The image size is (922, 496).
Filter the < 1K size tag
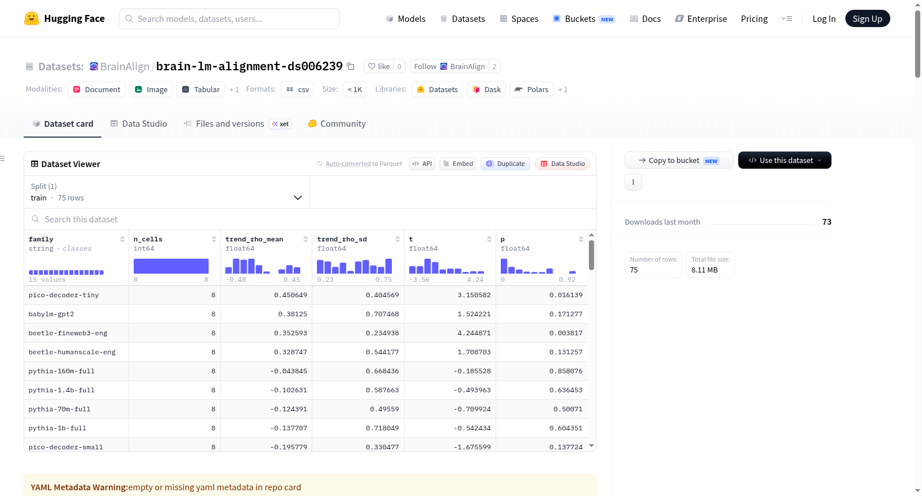355,89
